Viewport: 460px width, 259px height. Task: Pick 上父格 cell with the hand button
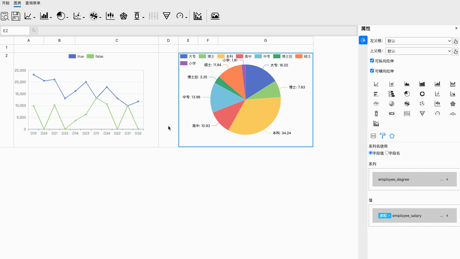click(x=456, y=51)
